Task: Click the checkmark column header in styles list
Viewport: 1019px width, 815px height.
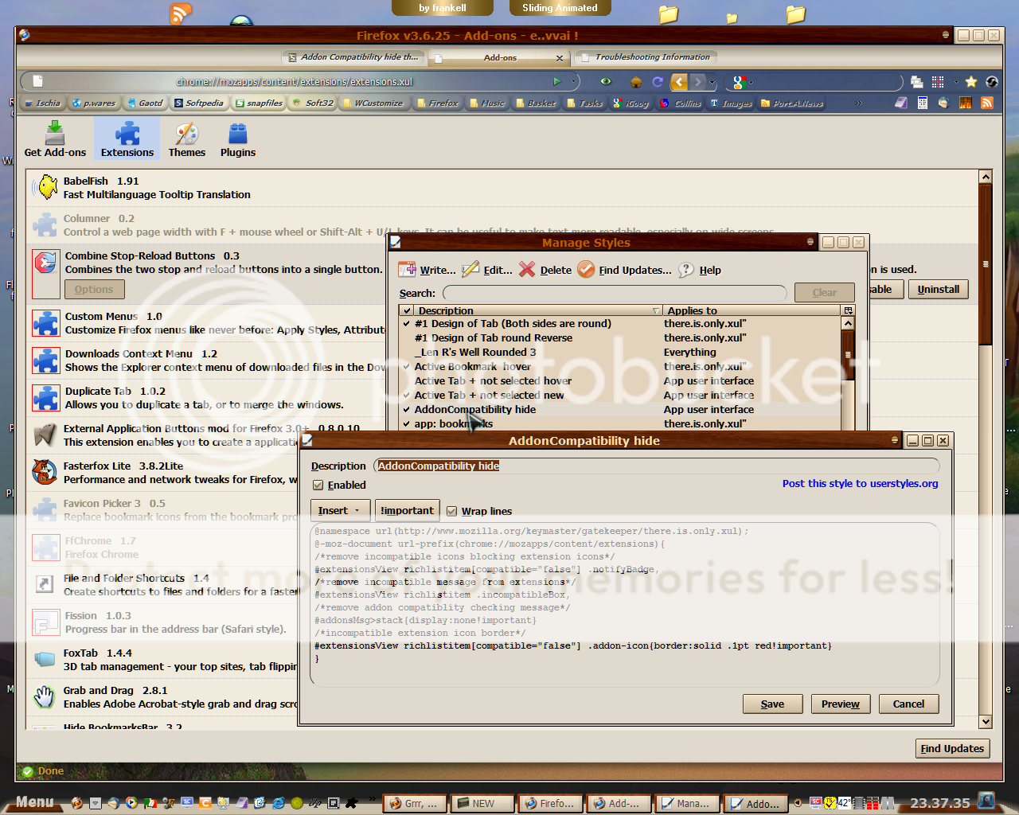Action: 407,310
